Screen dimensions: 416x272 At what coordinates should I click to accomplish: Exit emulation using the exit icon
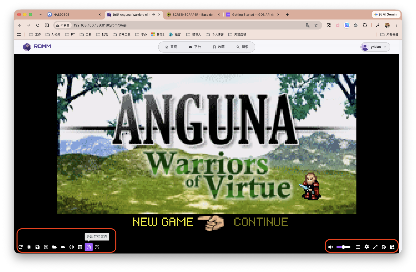coord(384,247)
